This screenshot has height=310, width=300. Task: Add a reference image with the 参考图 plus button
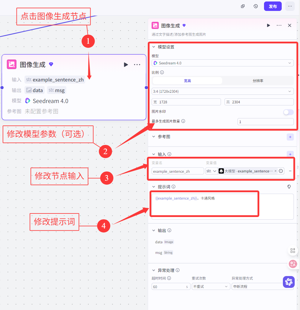coord(290,137)
